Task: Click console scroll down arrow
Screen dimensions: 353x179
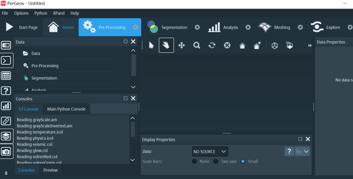Action: [133, 160]
